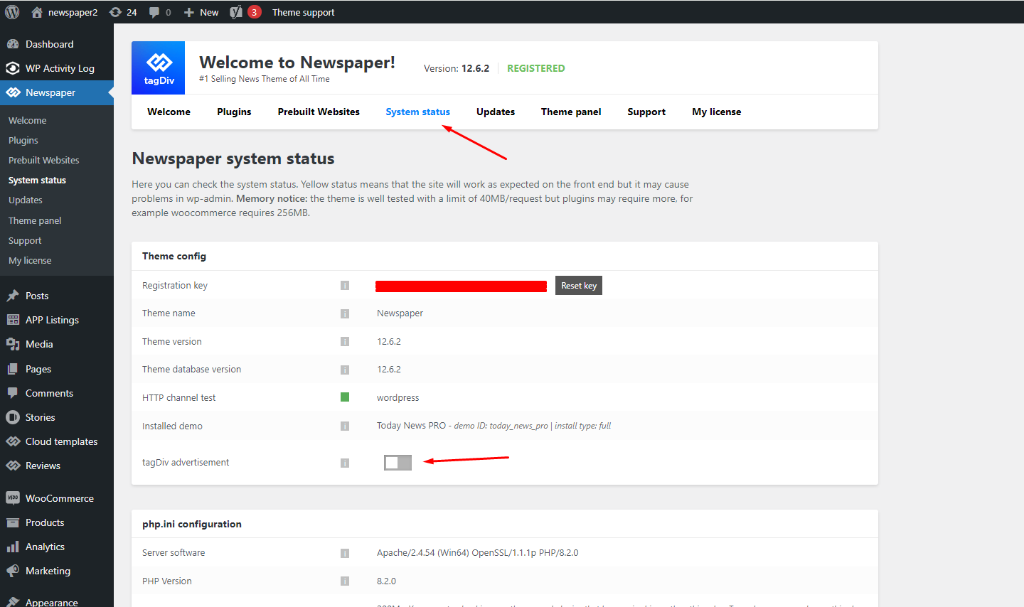1024x607 pixels.
Task: Click the updates icon showing 24
Action: point(115,12)
